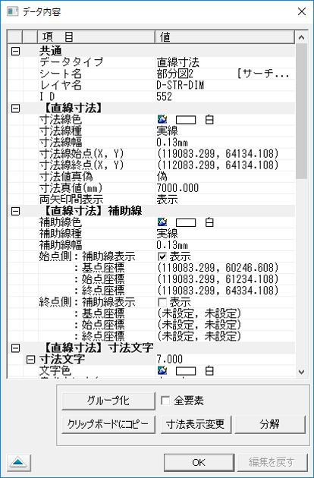Open color picker icon for 補助線色
This screenshot has height=478, width=314.
tap(162, 222)
